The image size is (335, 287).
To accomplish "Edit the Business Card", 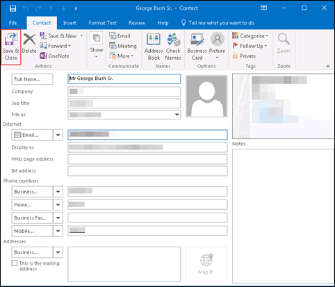I will coord(197,47).
